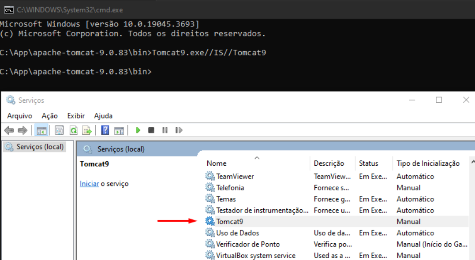
Task: Select the Tomcat9 service row
Action: [336, 222]
